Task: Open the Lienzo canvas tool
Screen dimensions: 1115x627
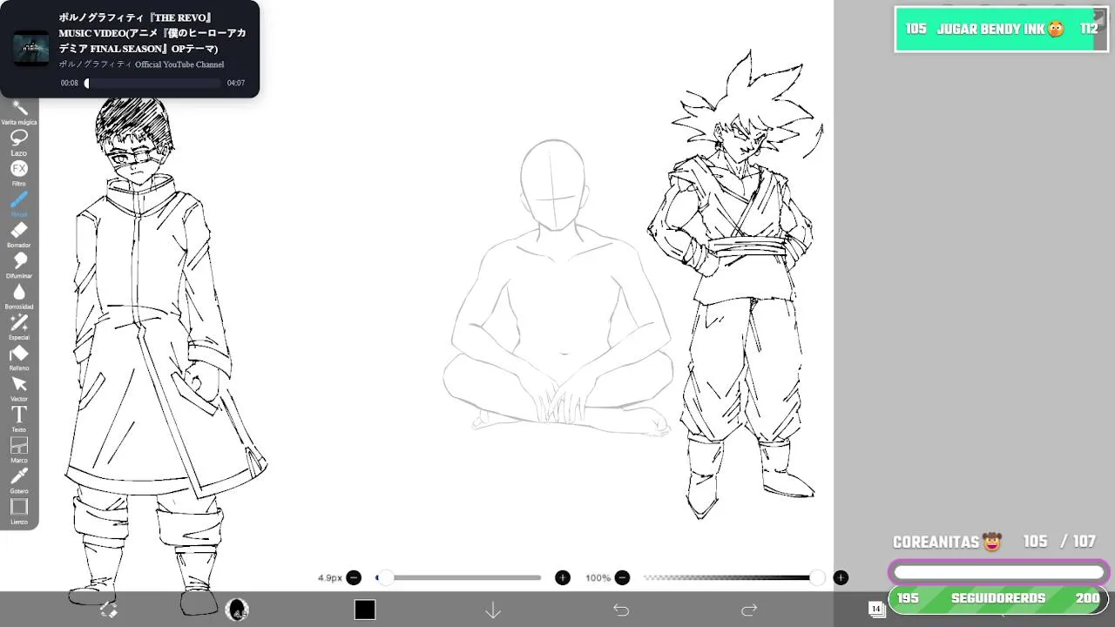Action: click(19, 510)
